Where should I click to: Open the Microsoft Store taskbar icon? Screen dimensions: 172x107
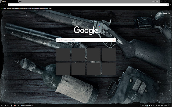15,105
